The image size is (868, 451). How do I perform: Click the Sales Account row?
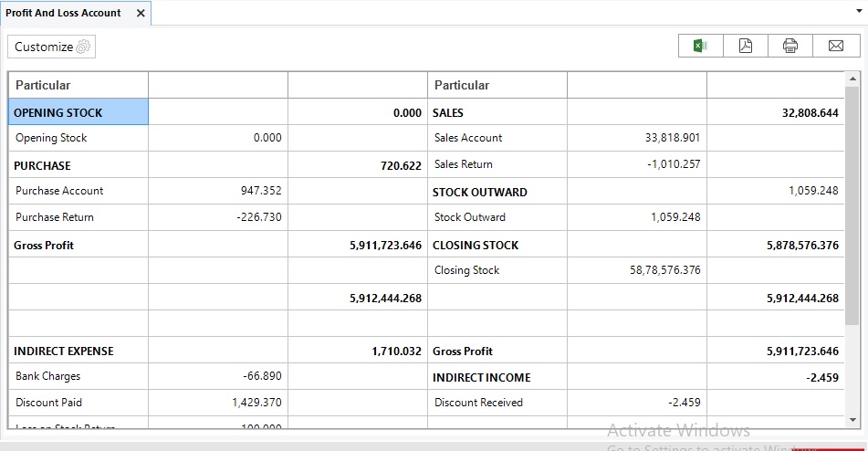pos(468,138)
